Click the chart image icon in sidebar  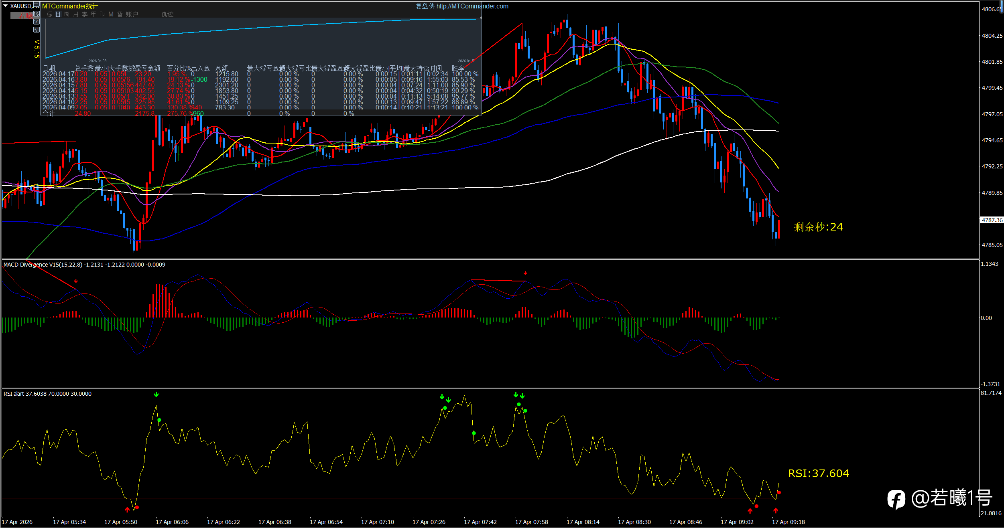[37, 14]
